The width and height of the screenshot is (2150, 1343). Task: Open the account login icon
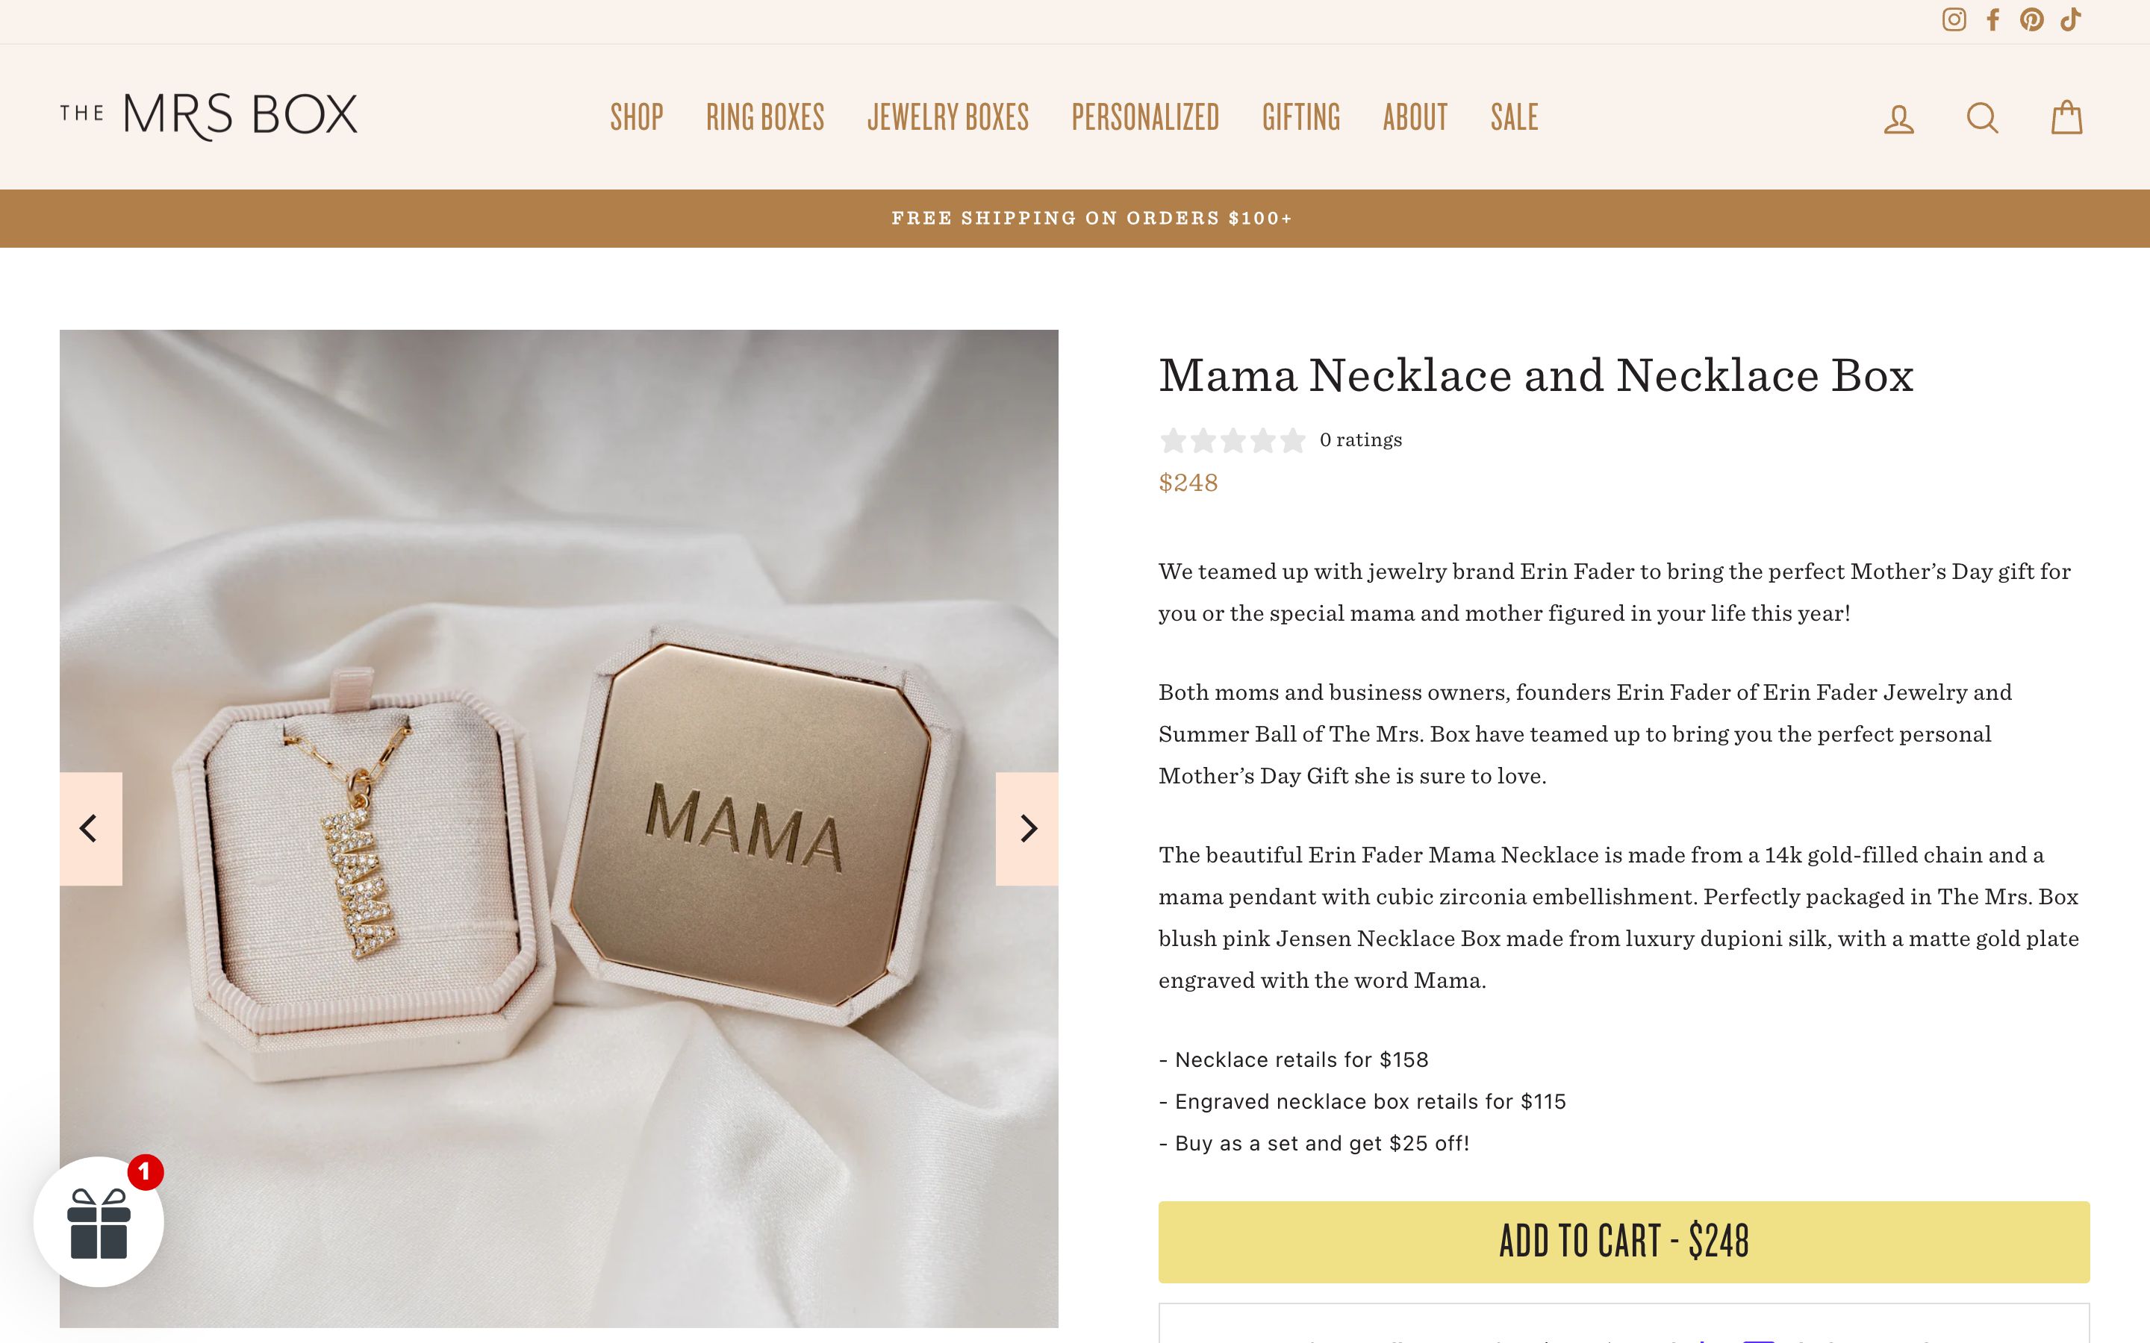tap(1899, 117)
